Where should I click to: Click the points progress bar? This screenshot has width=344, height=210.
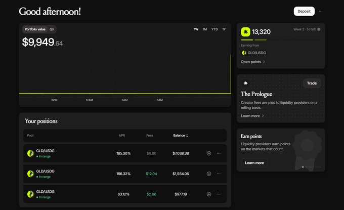tap(281, 40)
